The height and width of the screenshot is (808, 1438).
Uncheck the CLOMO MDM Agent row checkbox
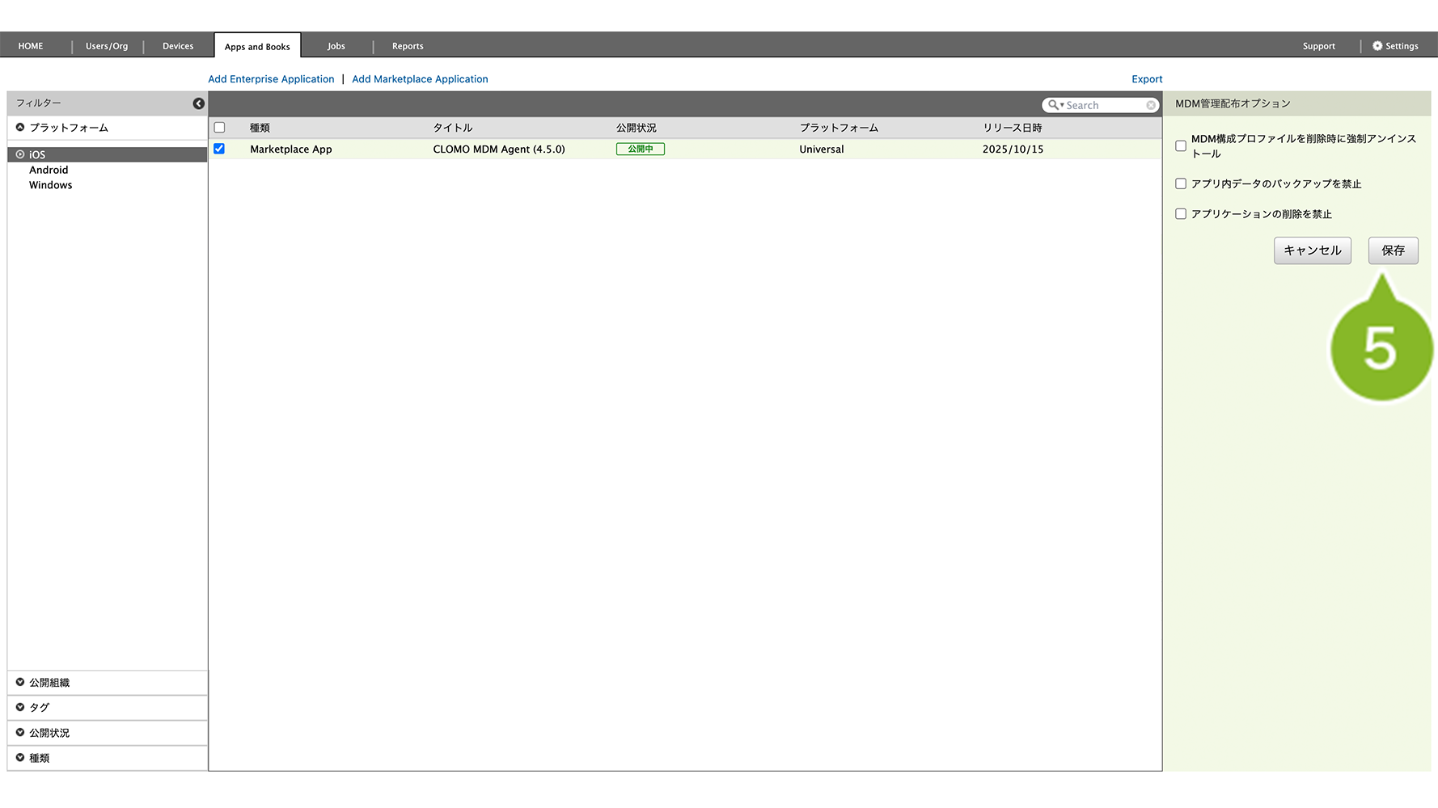click(219, 149)
